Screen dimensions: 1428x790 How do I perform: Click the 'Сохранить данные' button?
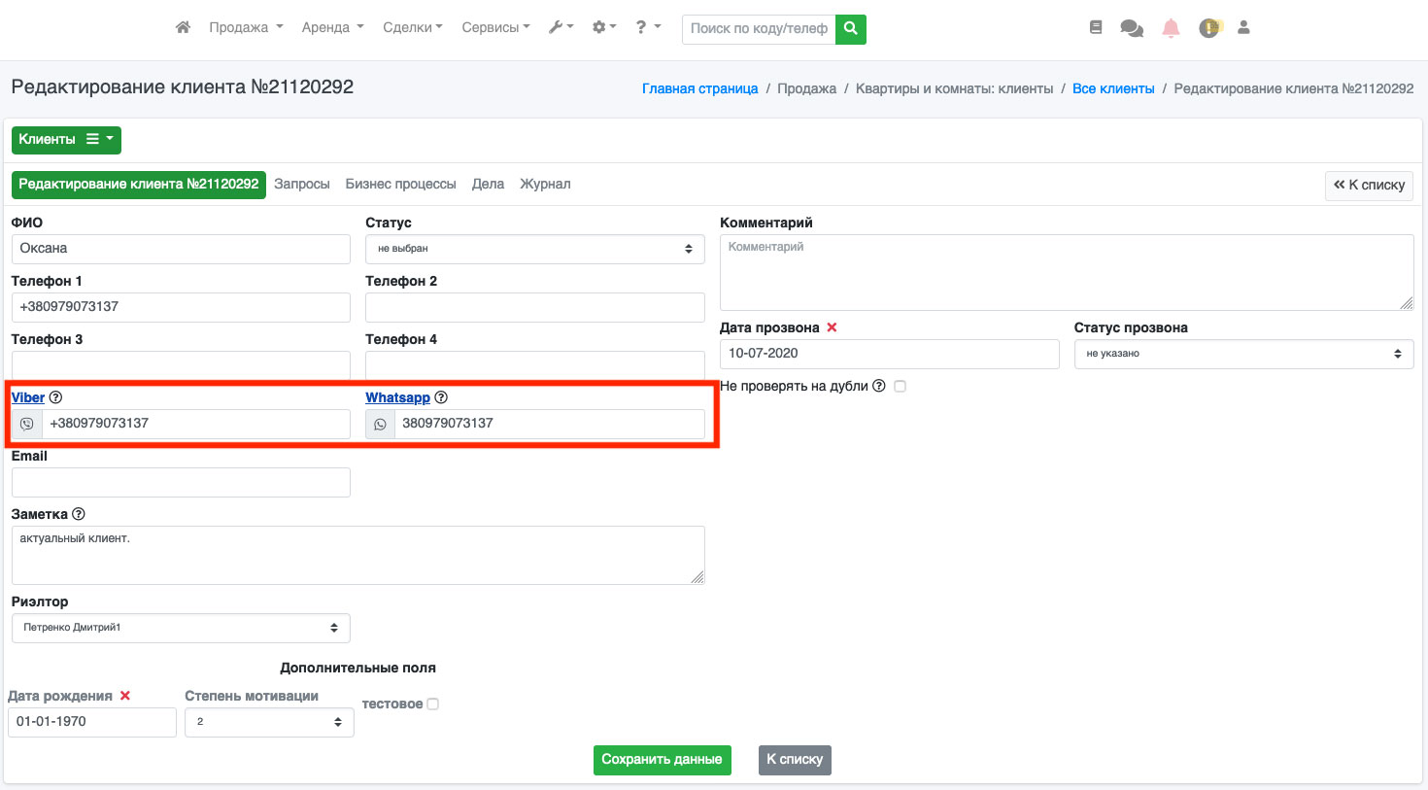click(x=662, y=760)
